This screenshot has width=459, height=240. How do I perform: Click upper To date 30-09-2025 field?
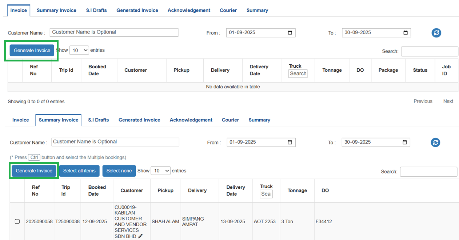coord(376,32)
